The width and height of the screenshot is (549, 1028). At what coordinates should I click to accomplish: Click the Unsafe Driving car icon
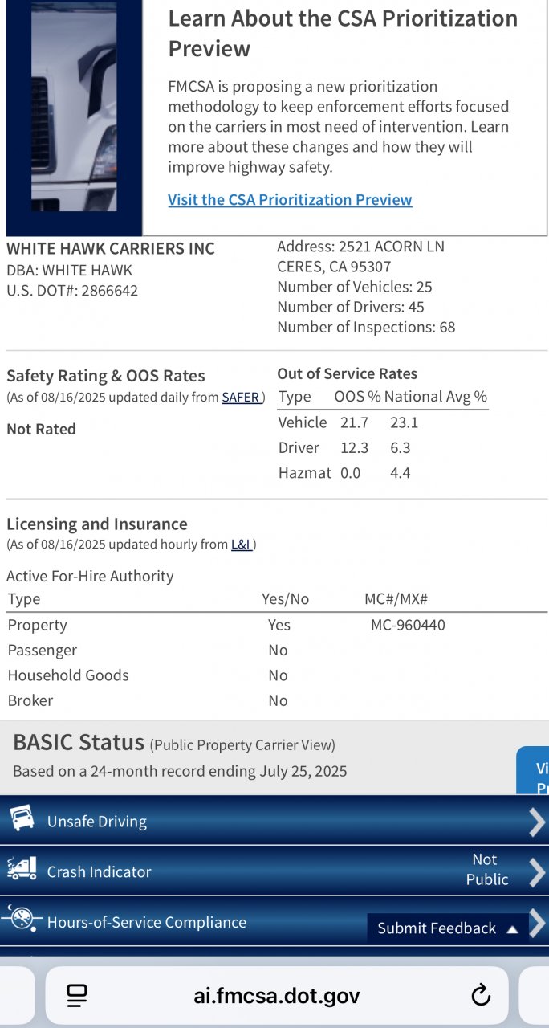22,818
